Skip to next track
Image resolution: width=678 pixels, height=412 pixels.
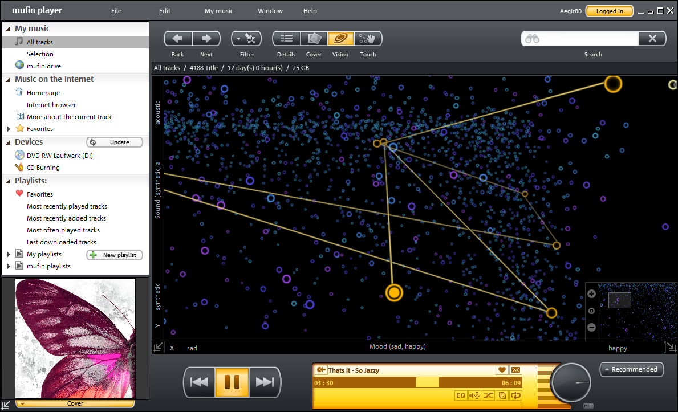pos(265,382)
